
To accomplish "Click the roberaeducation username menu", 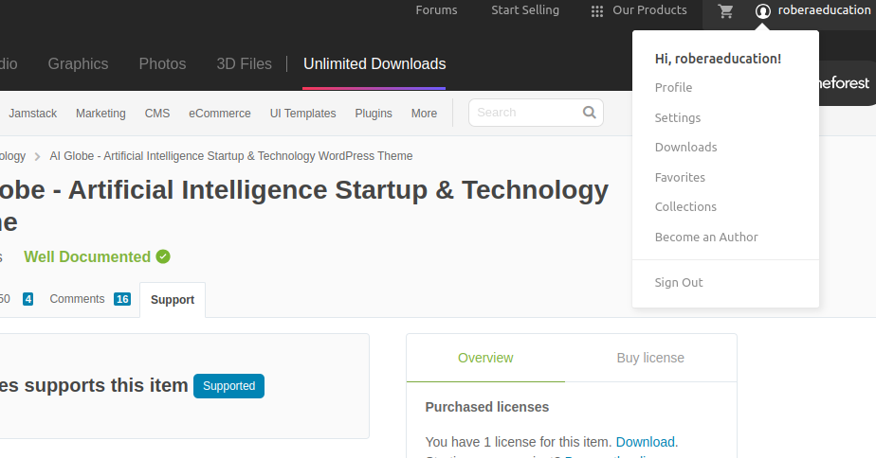I will click(x=824, y=10).
